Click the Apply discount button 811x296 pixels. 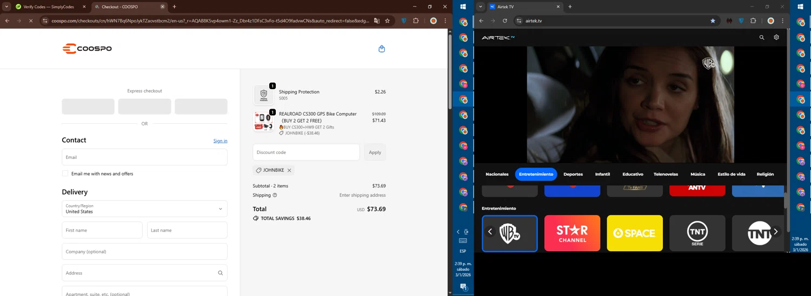tap(375, 152)
